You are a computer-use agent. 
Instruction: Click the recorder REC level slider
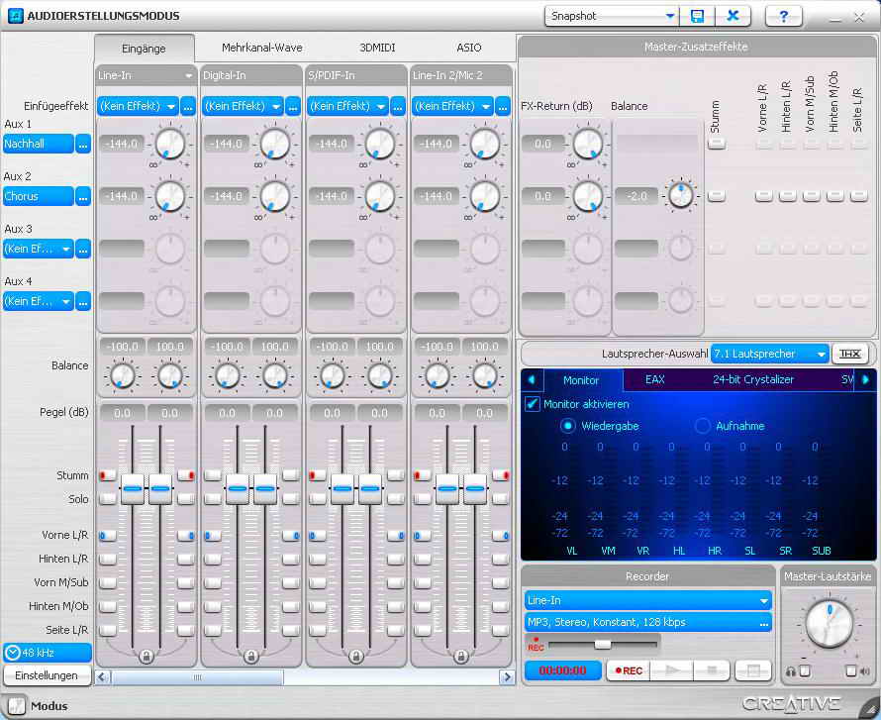(602, 644)
